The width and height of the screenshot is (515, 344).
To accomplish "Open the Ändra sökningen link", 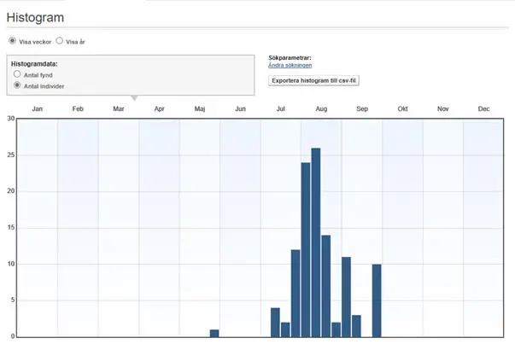I will coord(290,66).
